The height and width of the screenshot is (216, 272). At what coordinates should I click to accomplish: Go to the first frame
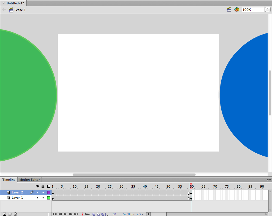[55, 214]
